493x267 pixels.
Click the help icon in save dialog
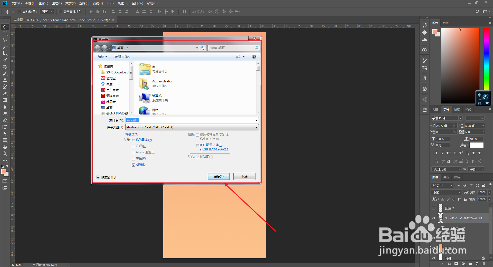click(254, 57)
